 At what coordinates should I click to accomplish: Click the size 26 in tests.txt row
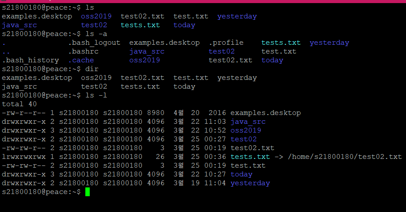tap(160, 157)
